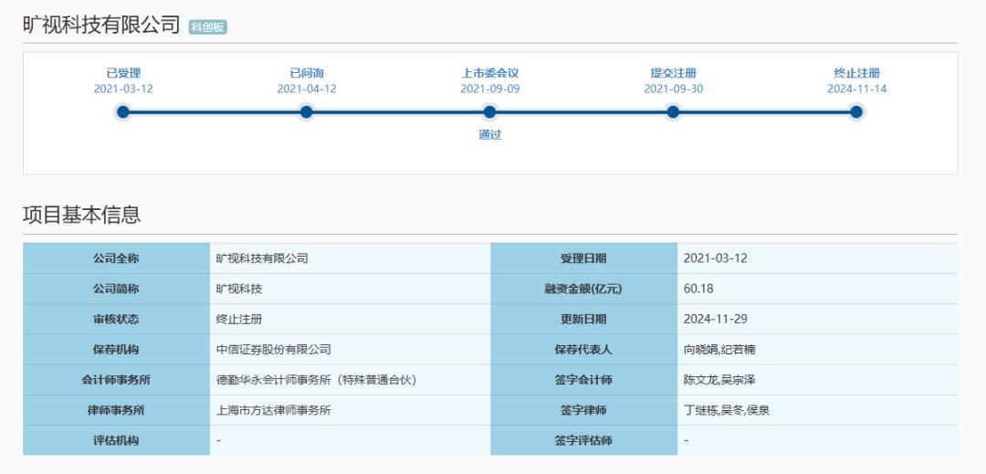Click the 已受理 timeline dot
Image resolution: width=986 pixels, height=474 pixels.
pos(123,112)
